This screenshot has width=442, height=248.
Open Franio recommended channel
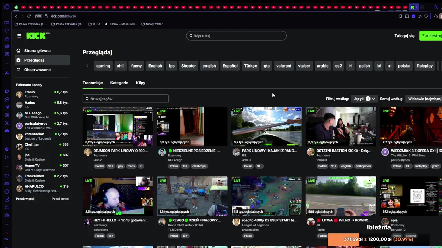pos(42,94)
